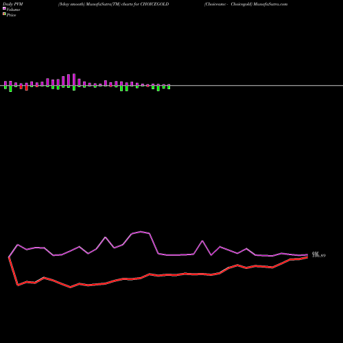The height and width of the screenshot is (343, 343).
Task: Click the red price line's lowest trough
Action: pos(71,287)
